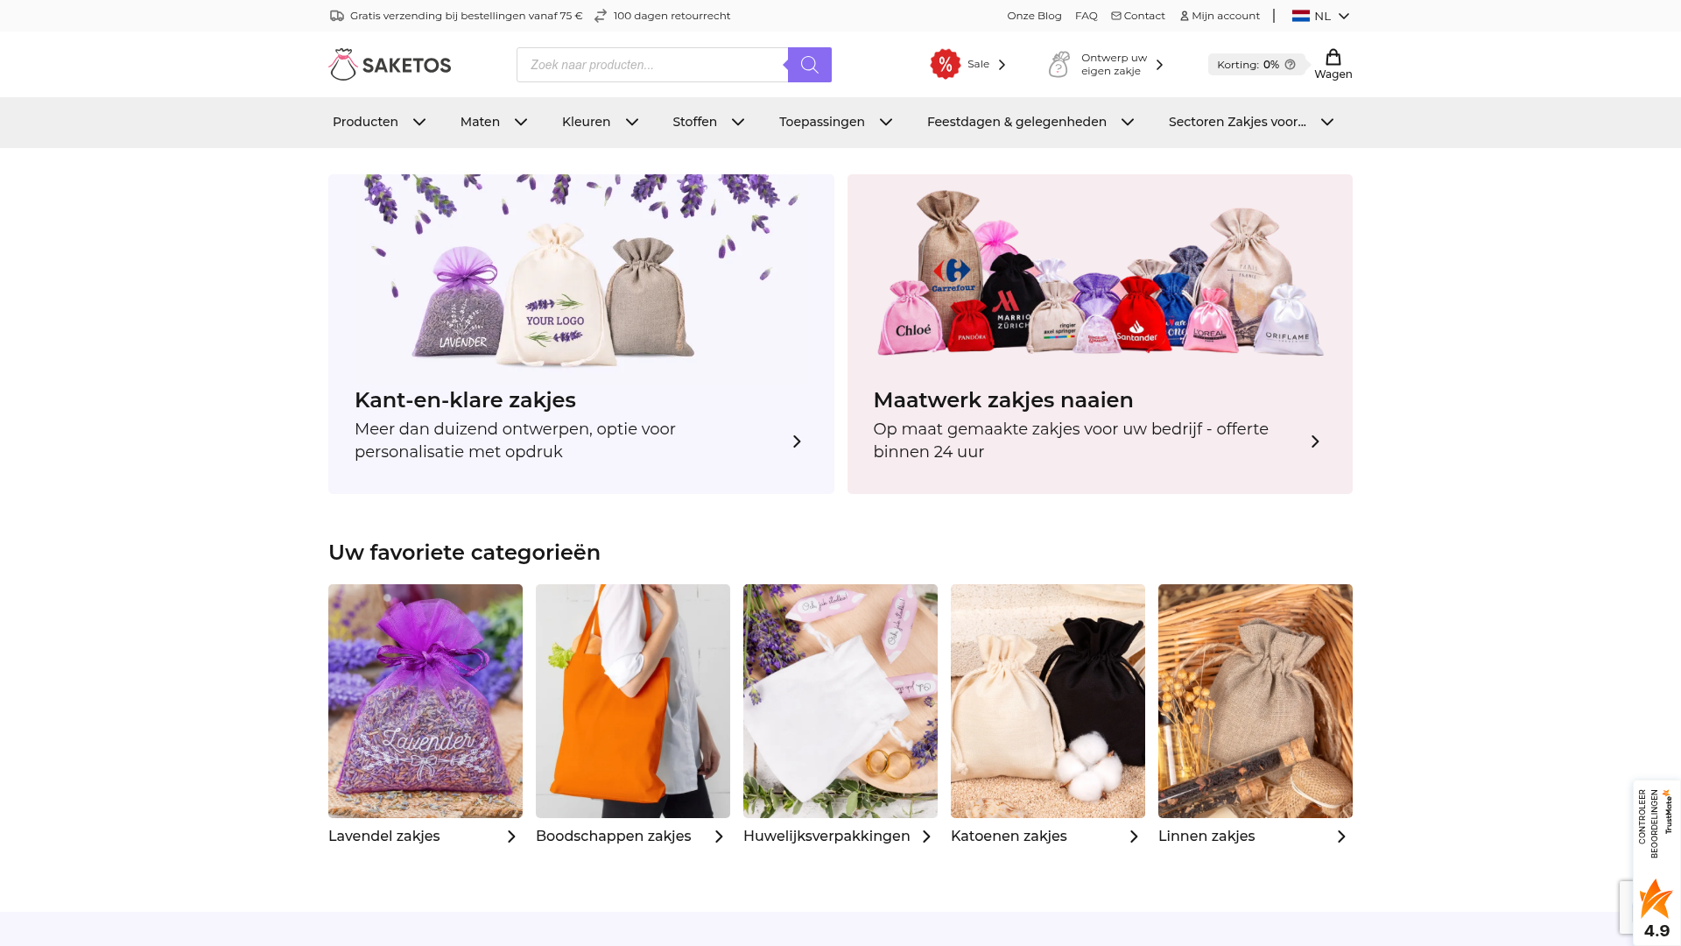Image resolution: width=1681 pixels, height=946 pixels.
Task: Click the delivery truck icon
Action: click(x=337, y=16)
